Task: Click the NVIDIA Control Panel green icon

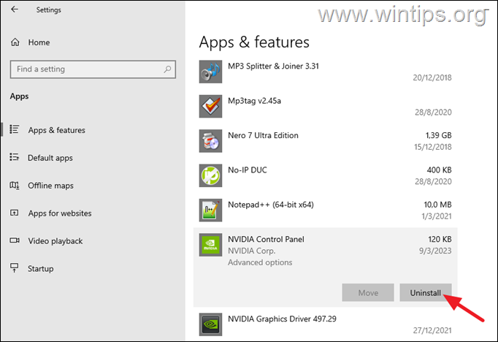Action: 210,245
